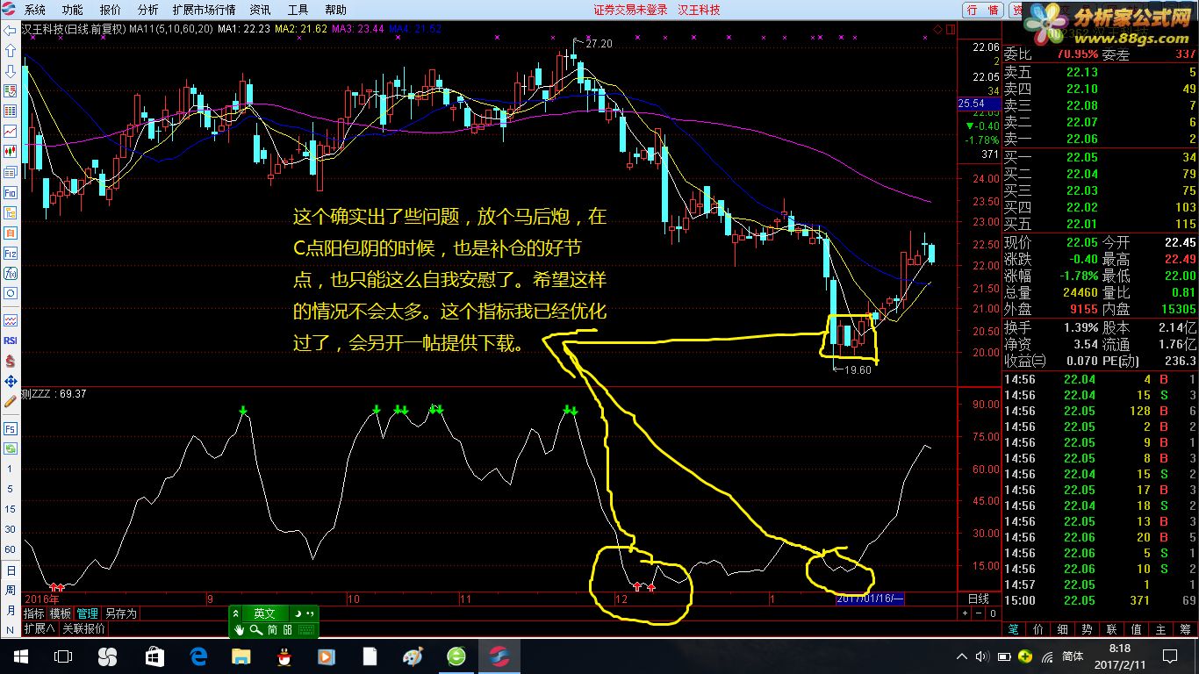Select N custom period
This screenshot has height=674, width=1199.
[x=11, y=630]
